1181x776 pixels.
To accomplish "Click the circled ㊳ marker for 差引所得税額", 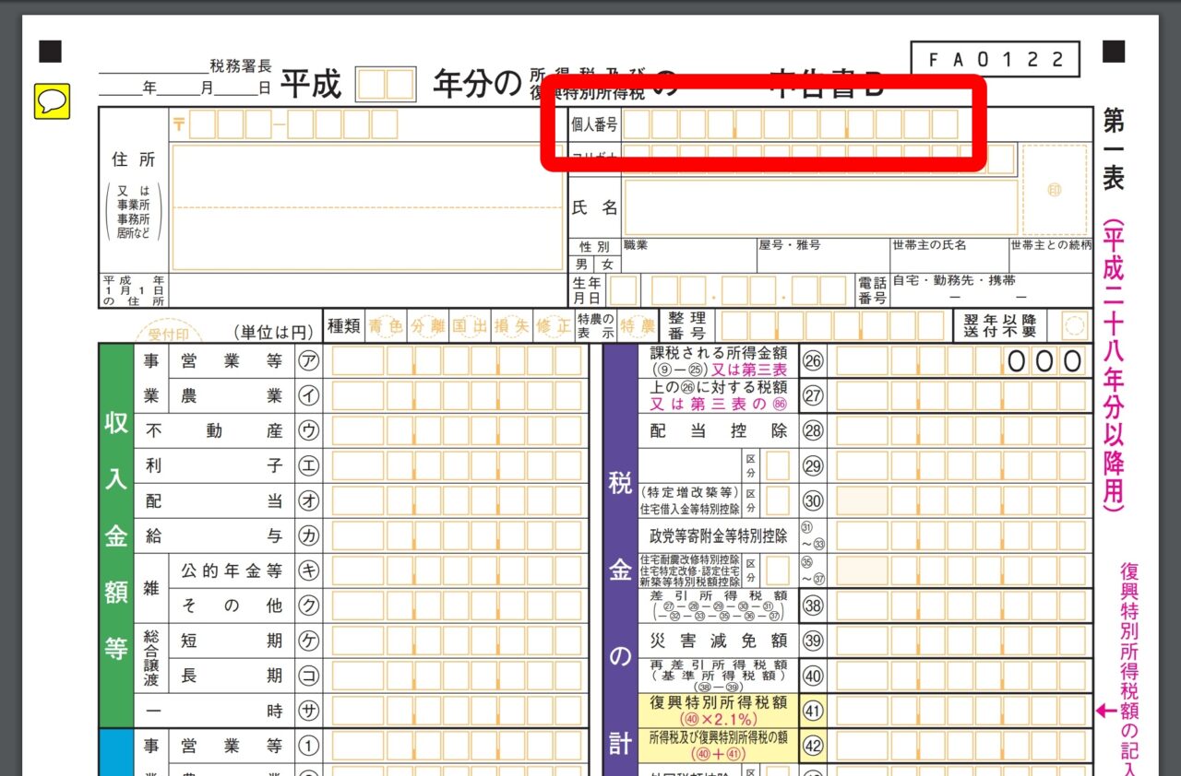I will (x=812, y=606).
